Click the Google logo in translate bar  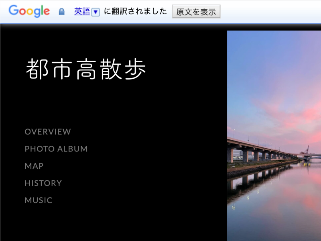click(29, 11)
